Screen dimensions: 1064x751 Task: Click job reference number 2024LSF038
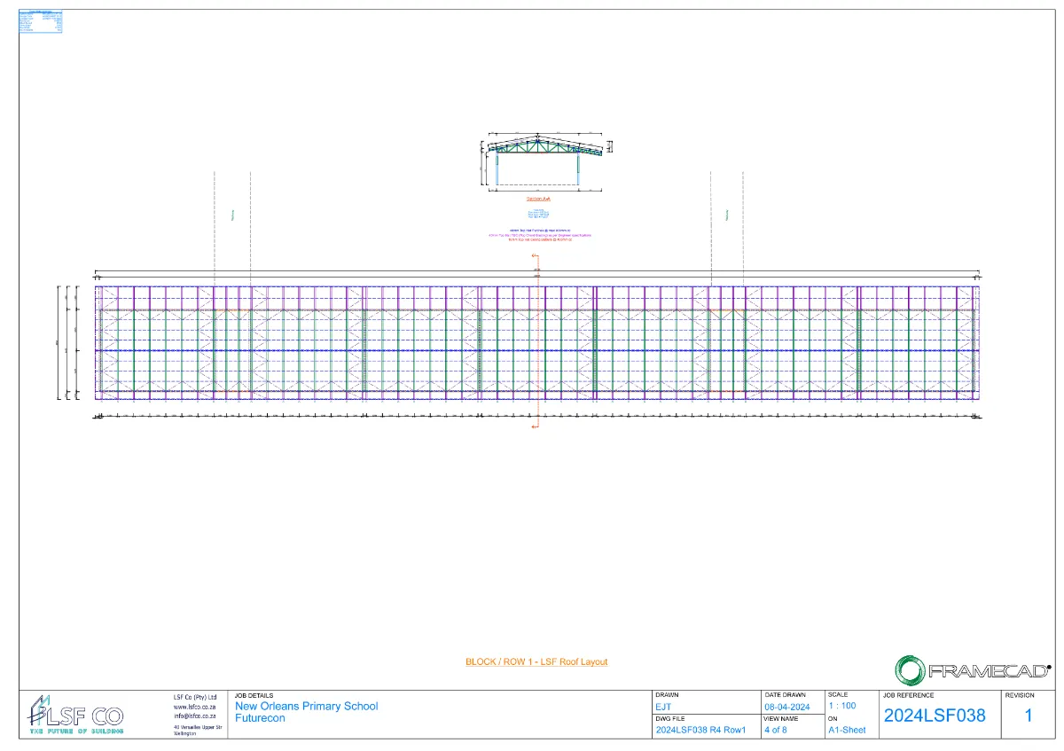[935, 716]
